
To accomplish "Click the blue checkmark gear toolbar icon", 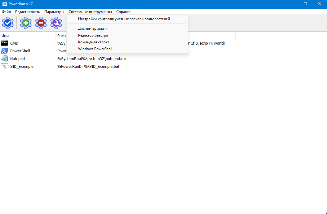I will pos(8,23).
